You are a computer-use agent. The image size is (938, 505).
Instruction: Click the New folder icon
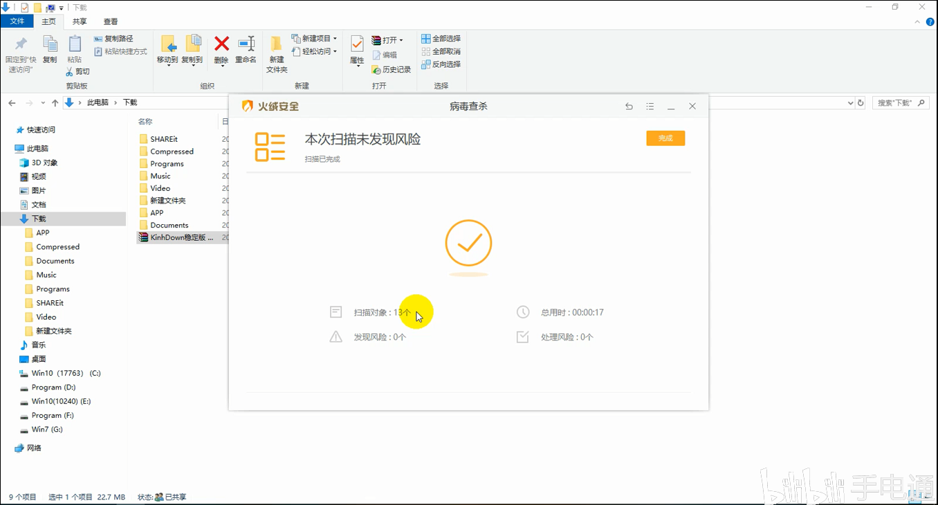pyautogui.click(x=277, y=44)
